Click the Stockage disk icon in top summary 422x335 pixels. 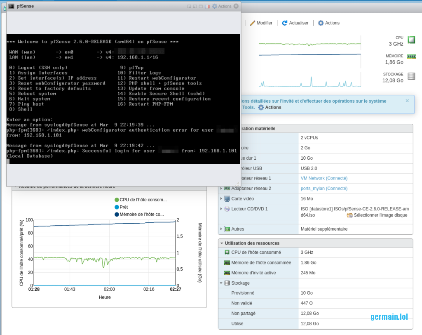click(x=411, y=76)
